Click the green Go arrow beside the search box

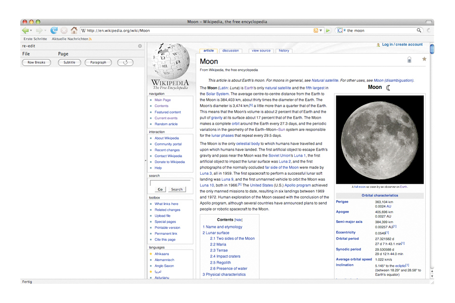pos(328,30)
